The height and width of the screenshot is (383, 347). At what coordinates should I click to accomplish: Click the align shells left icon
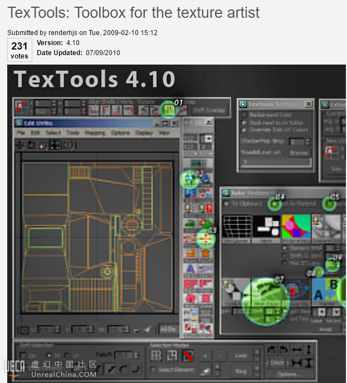[x=94, y=111]
